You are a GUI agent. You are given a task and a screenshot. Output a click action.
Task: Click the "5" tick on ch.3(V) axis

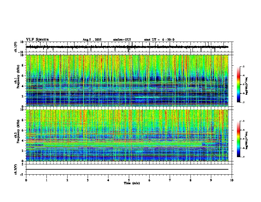coord(23,164)
